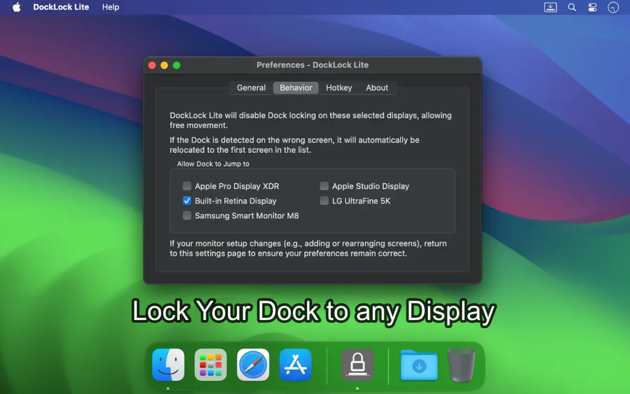
Task: Switch to the General tab
Action: click(x=251, y=88)
